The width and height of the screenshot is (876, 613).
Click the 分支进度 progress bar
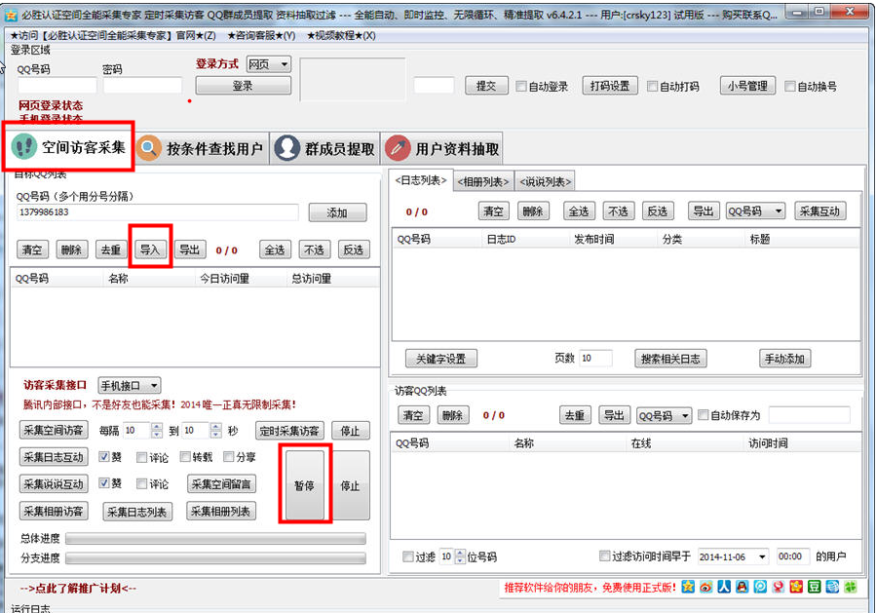(215, 558)
